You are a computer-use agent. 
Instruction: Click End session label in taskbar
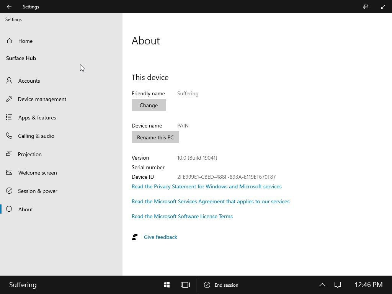227,285
